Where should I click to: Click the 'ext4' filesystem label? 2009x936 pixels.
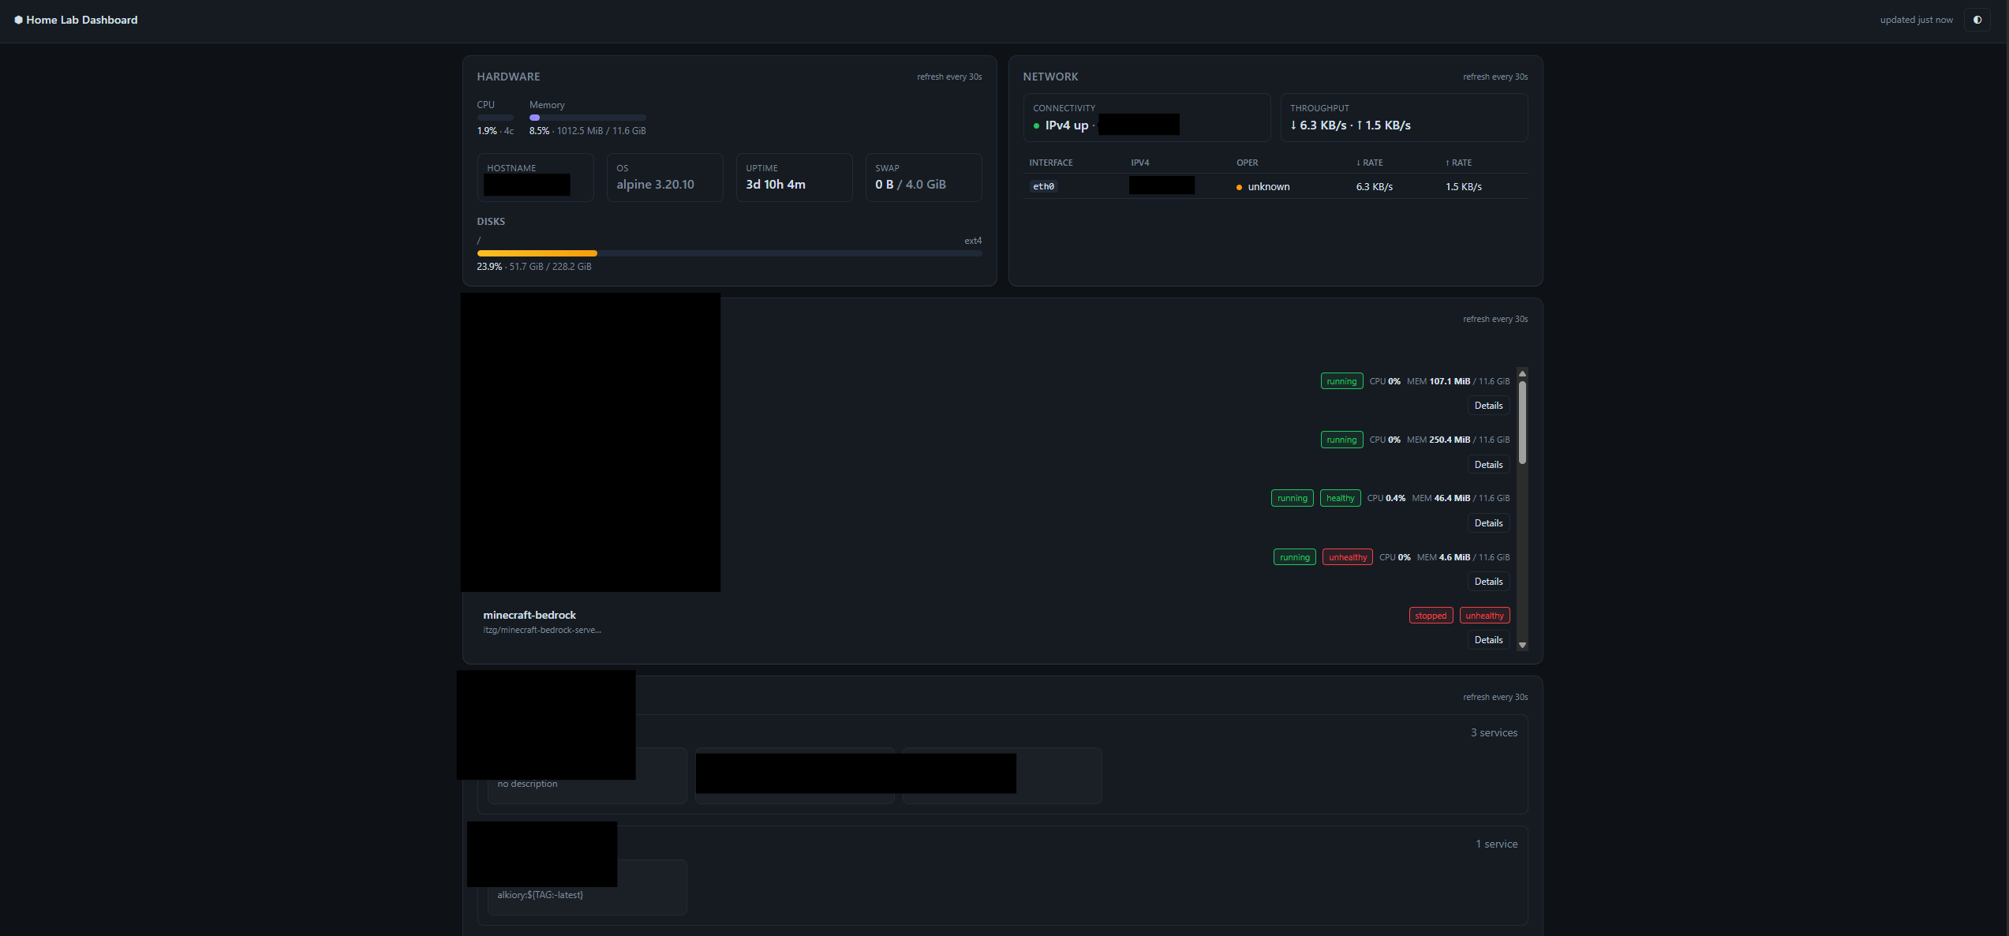[x=973, y=241]
